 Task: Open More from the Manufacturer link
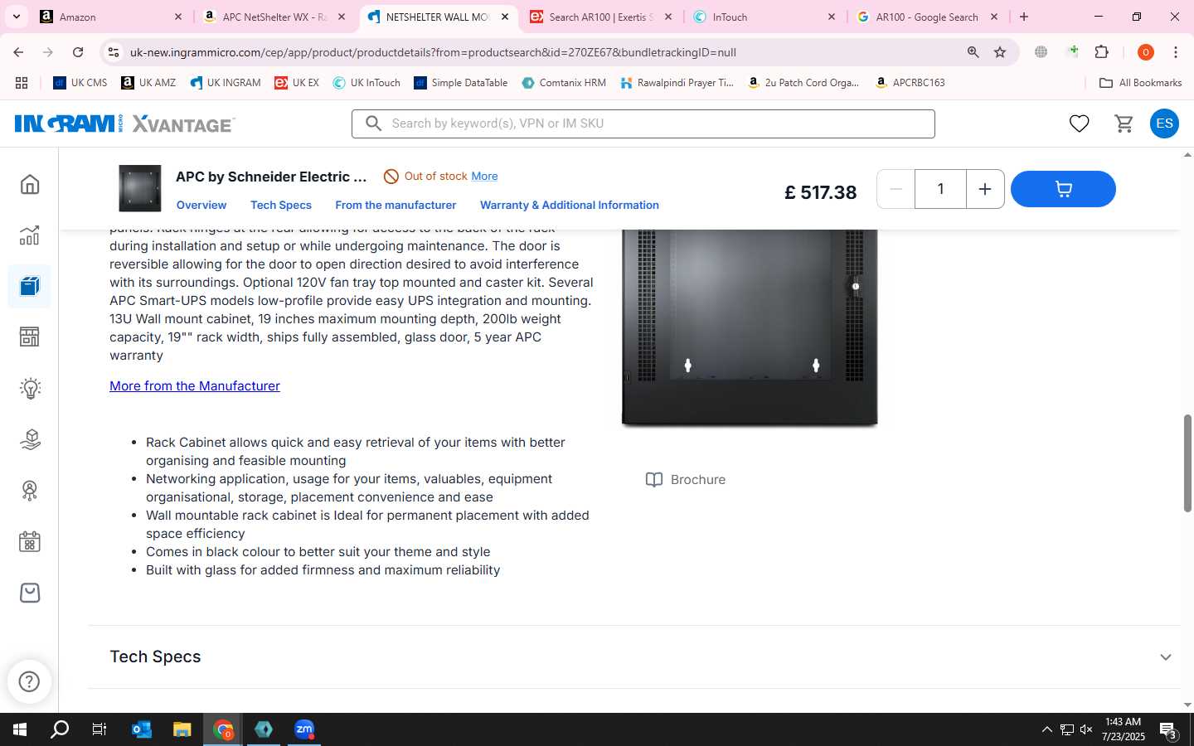point(195,385)
